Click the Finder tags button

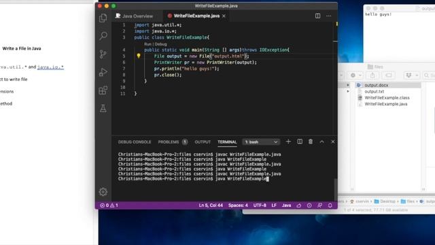(388, 75)
